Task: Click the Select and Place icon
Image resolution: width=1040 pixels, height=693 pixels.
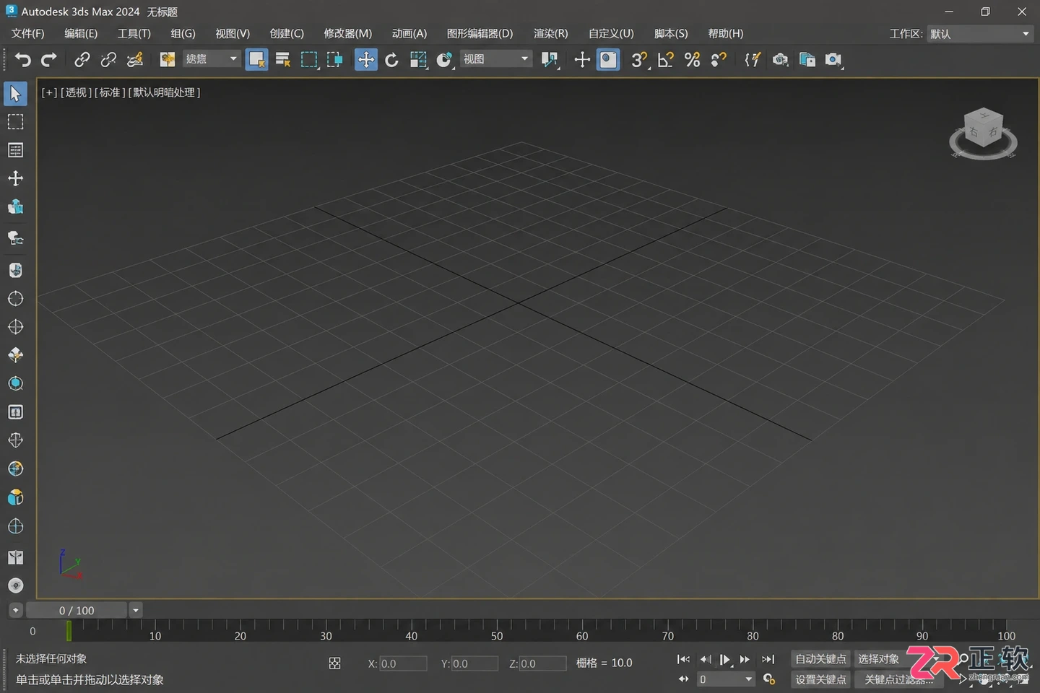Action: click(x=444, y=60)
